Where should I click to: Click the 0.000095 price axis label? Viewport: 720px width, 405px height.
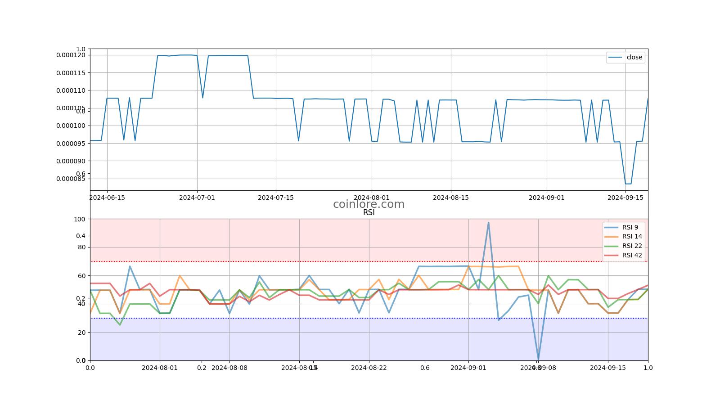tap(71, 144)
